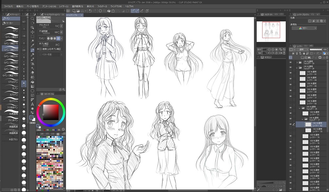Image resolution: width=329 pixels, height=192 pixels.
Task: Open the ファイル(F) menu
Action: 9,7
